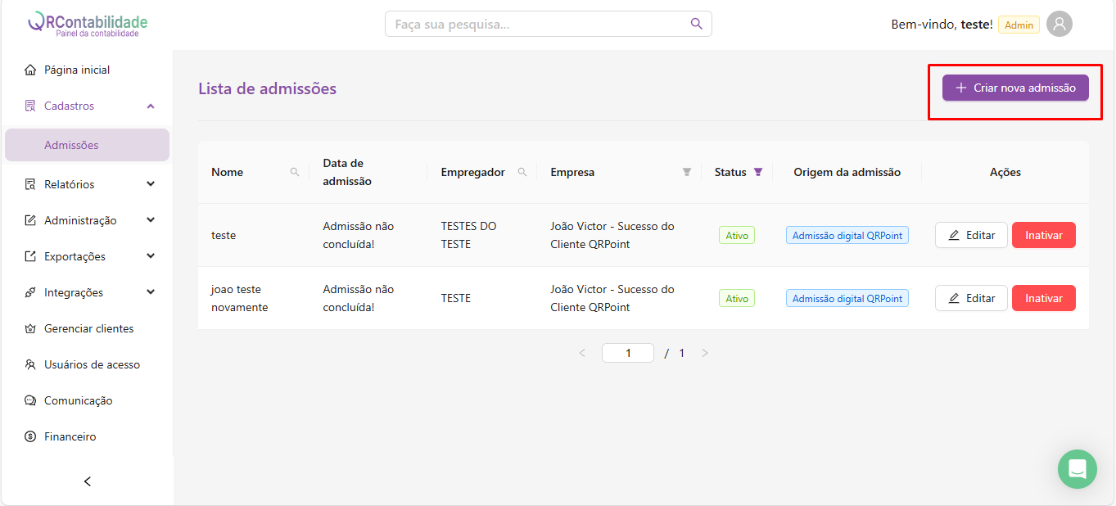
Task: Click Editar for the teste admission row
Action: (x=971, y=235)
